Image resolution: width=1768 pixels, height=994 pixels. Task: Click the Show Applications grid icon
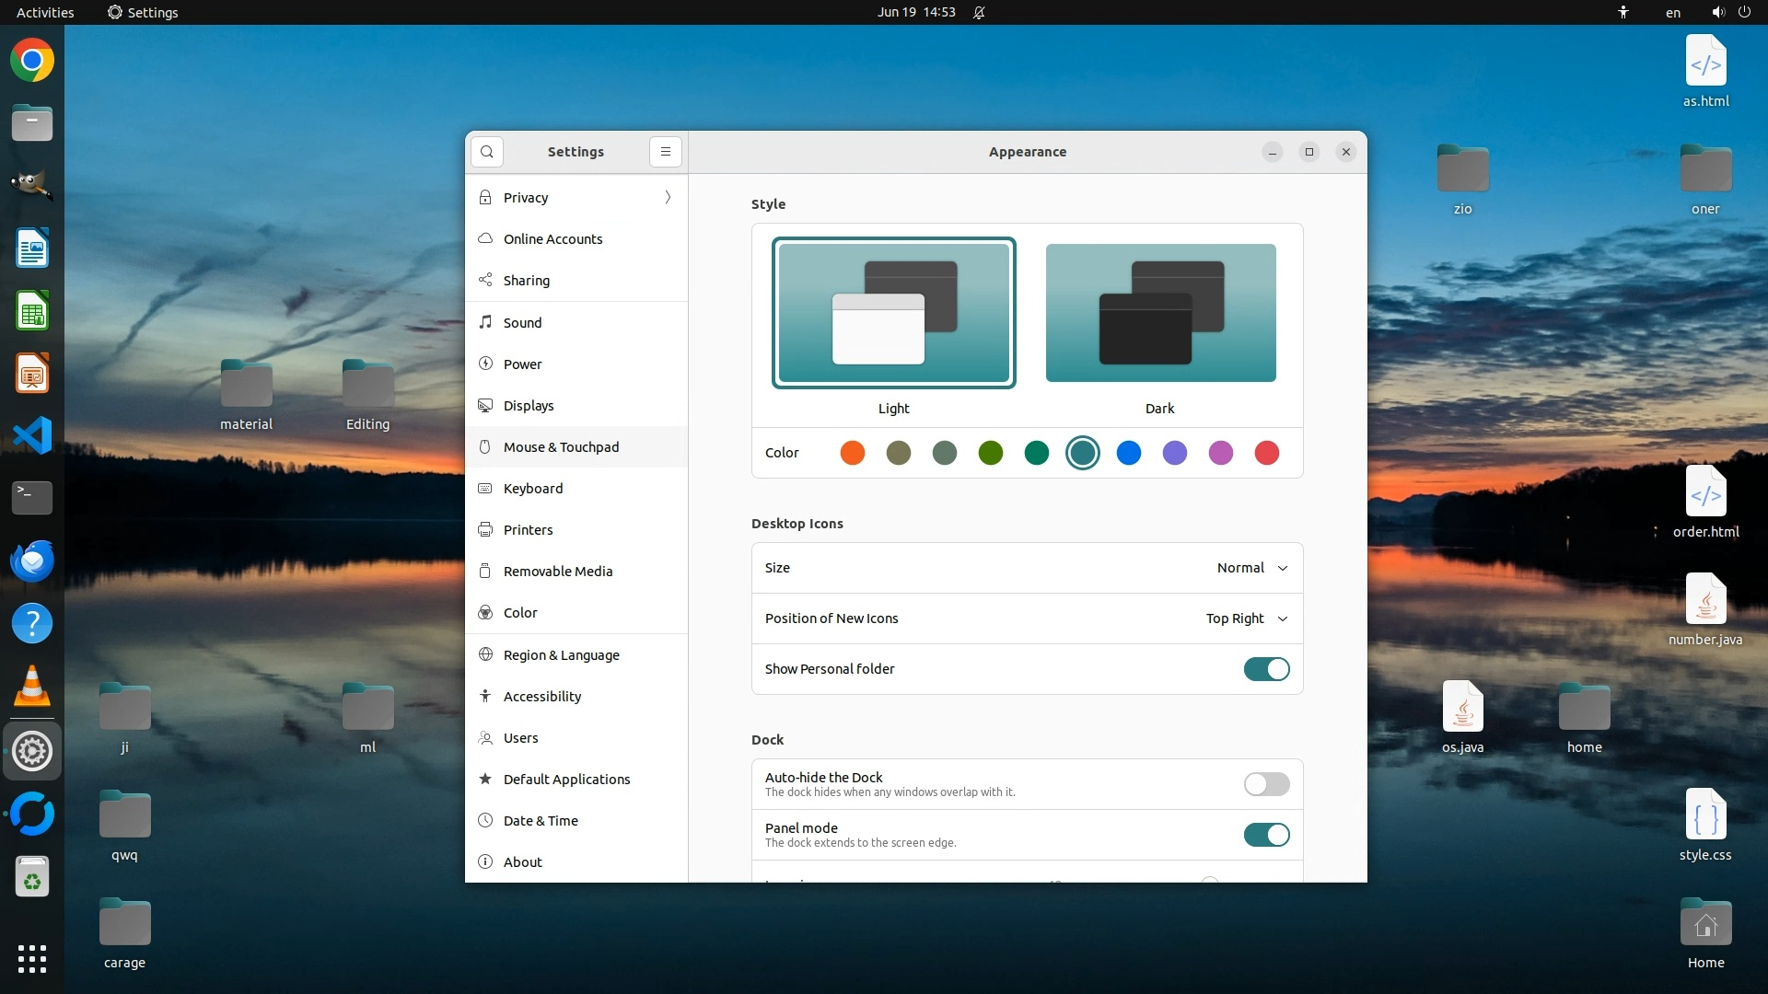pos(32,958)
